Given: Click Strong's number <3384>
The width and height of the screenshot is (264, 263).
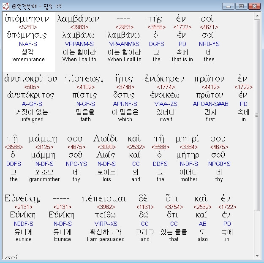Looking at the screenshot, I should tap(188, 147).
